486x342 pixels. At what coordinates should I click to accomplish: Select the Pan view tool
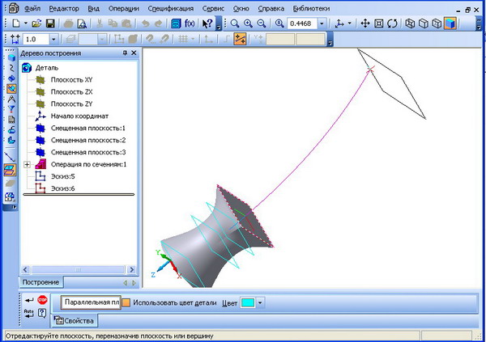(365, 23)
